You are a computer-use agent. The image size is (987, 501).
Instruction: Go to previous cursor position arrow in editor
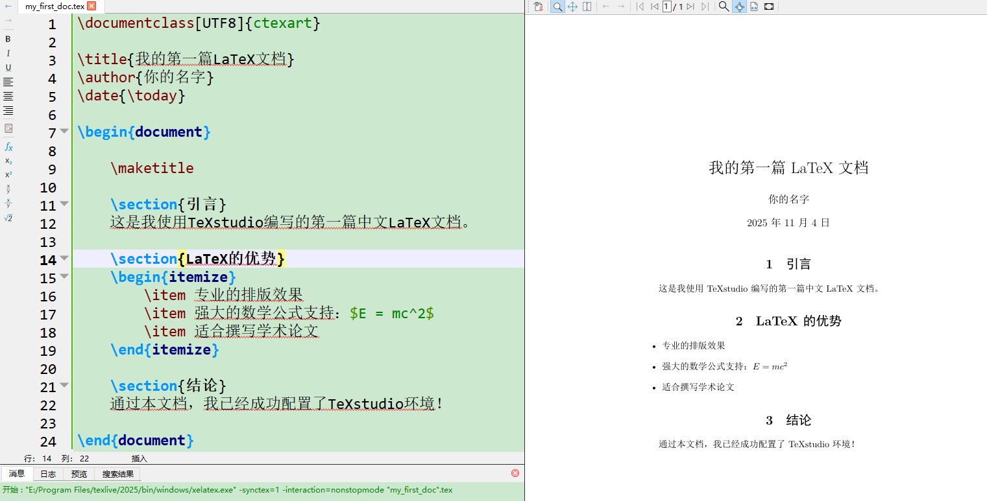click(x=8, y=6)
